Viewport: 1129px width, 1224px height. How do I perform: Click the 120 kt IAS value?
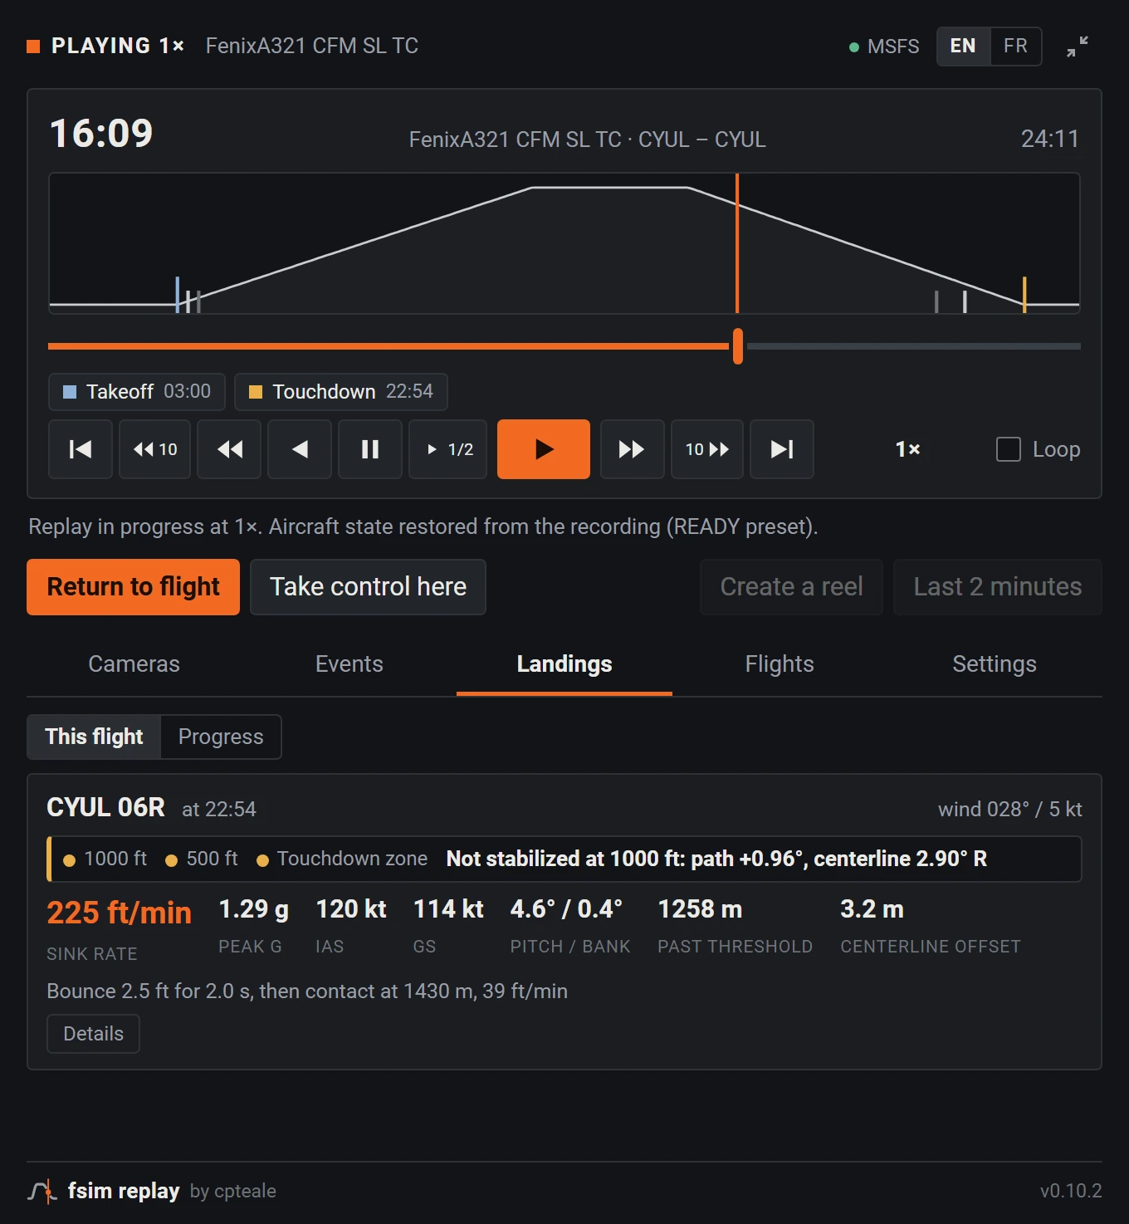coord(351,909)
